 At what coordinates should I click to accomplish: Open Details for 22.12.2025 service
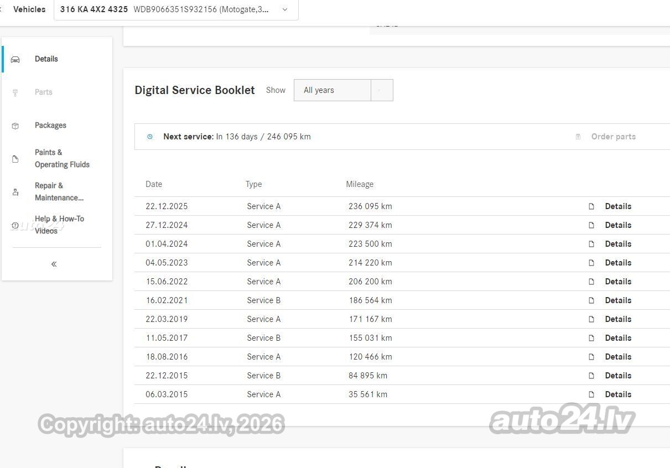618,206
